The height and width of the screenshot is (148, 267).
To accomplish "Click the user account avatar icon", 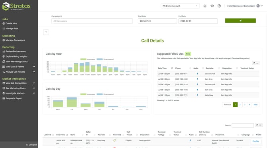I will [x=258, y=6].
